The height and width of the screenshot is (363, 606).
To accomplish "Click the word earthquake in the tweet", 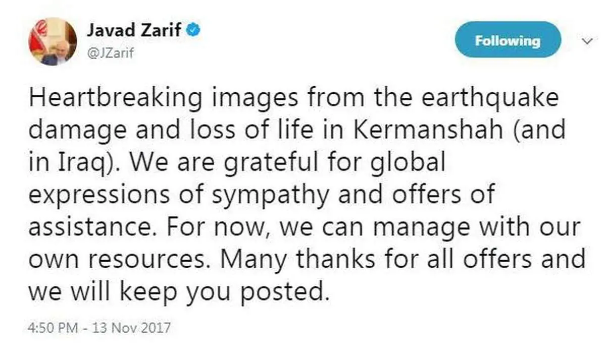I will pyautogui.click(x=486, y=98).
